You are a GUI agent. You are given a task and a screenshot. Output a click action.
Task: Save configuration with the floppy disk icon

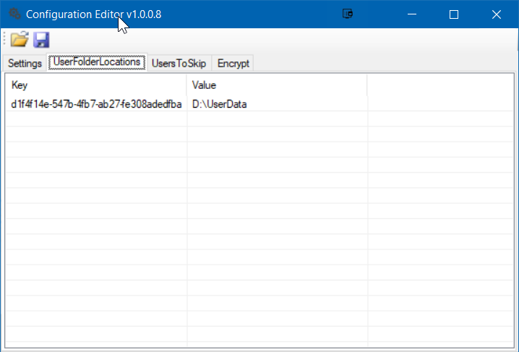coord(41,40)
